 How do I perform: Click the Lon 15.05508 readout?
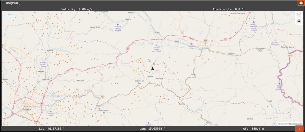(152, 128)
